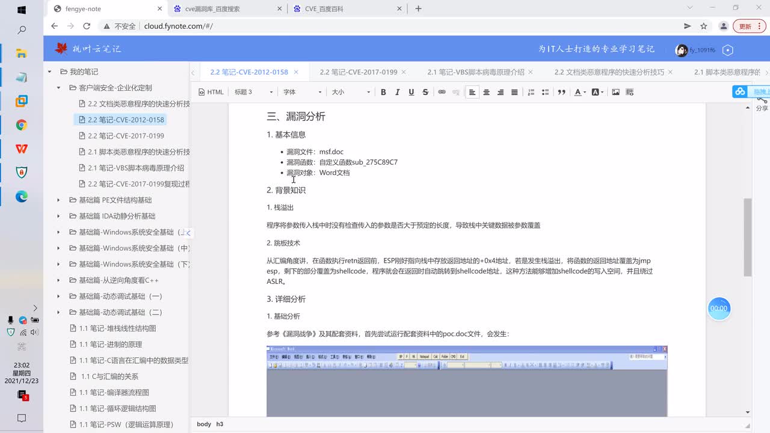
Task: Click the remove link icon
Action: pos(456,92)
